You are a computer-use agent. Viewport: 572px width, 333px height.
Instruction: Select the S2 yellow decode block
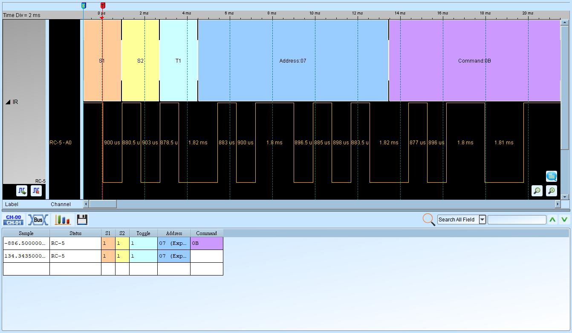140,60
